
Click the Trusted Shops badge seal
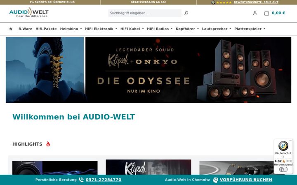[283, 146]
